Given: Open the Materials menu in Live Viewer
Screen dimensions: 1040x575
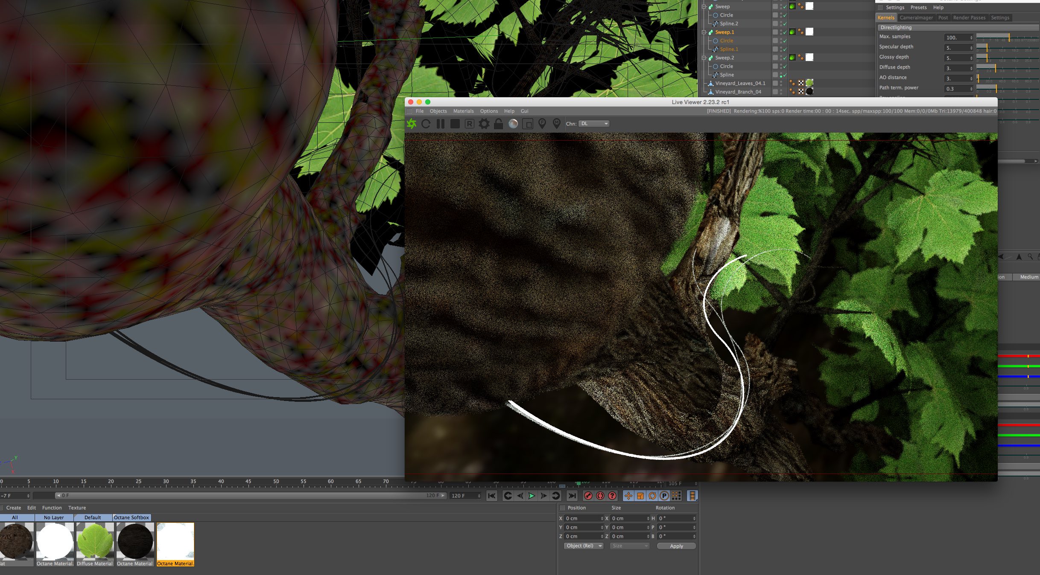Looking at the screenshot, I should (x=463, y=111).
